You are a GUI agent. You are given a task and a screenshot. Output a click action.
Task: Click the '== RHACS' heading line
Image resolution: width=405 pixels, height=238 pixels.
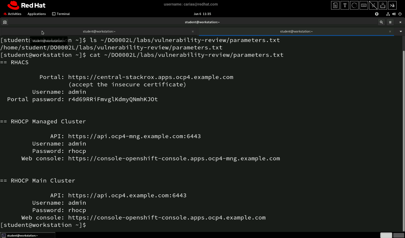(14, 62)
